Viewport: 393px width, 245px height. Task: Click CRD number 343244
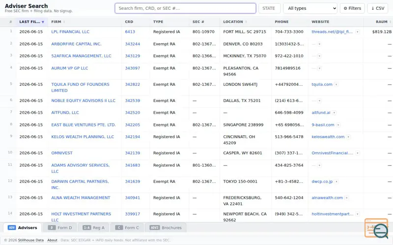click(133, 44)
